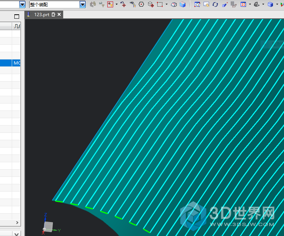This screenshot has width=284, height=236.
Task: Select the Pan view hand icon
Action: (206, 4)
